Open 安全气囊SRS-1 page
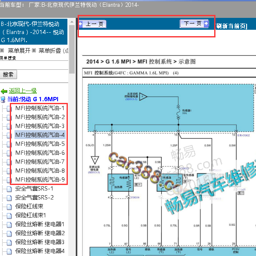 34,188
